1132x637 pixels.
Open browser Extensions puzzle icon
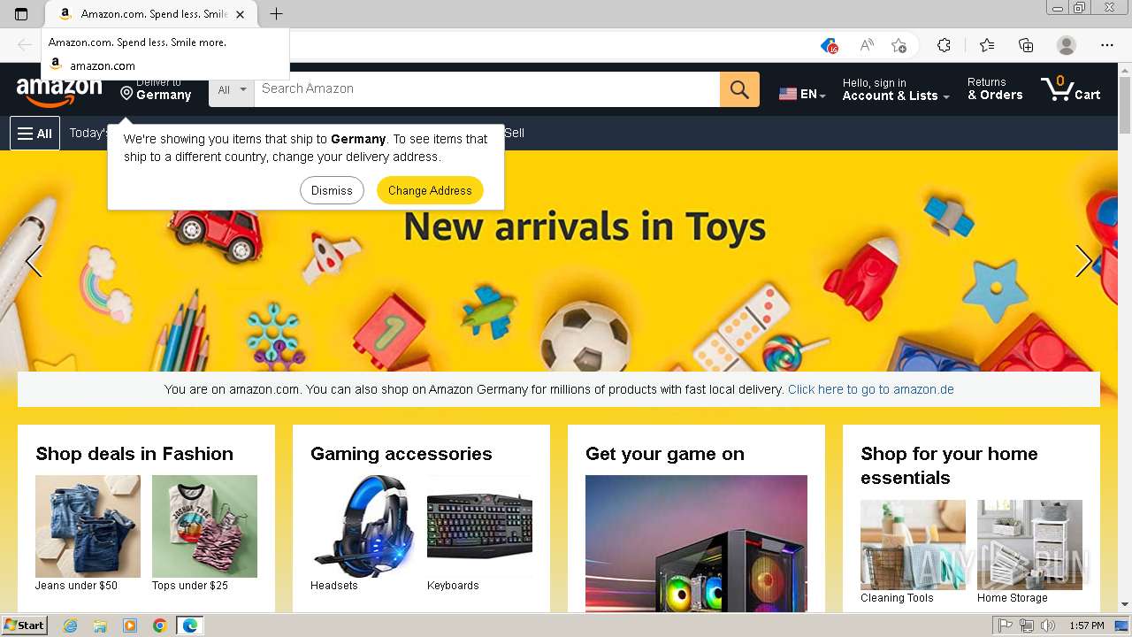pyautogui.click(x=944, y=45)
